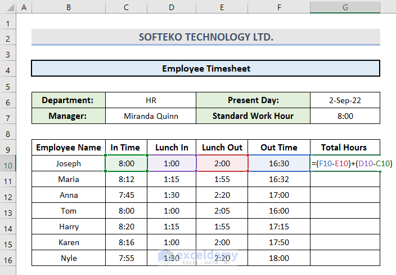Screen dimensions: 396x275
Task: Select Nyle's In Time 7:55 cell
Action: (126, 258)
